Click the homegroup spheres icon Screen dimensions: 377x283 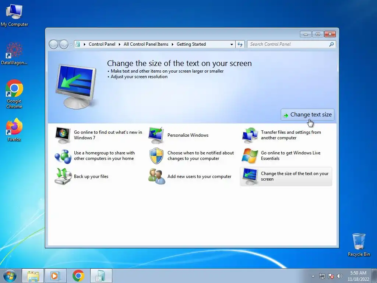[x=63, y=156]
